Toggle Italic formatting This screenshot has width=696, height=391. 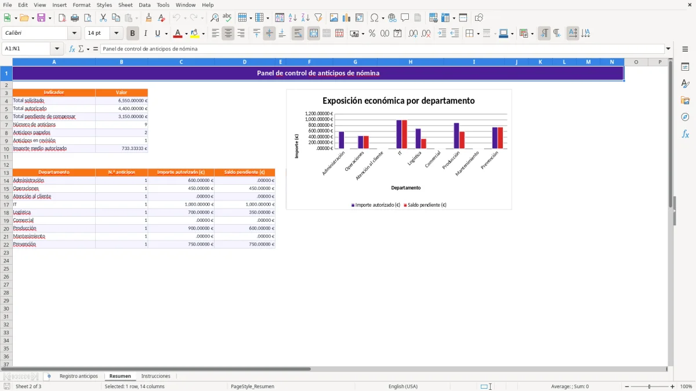pyautogui.click(x=145, y=34)
